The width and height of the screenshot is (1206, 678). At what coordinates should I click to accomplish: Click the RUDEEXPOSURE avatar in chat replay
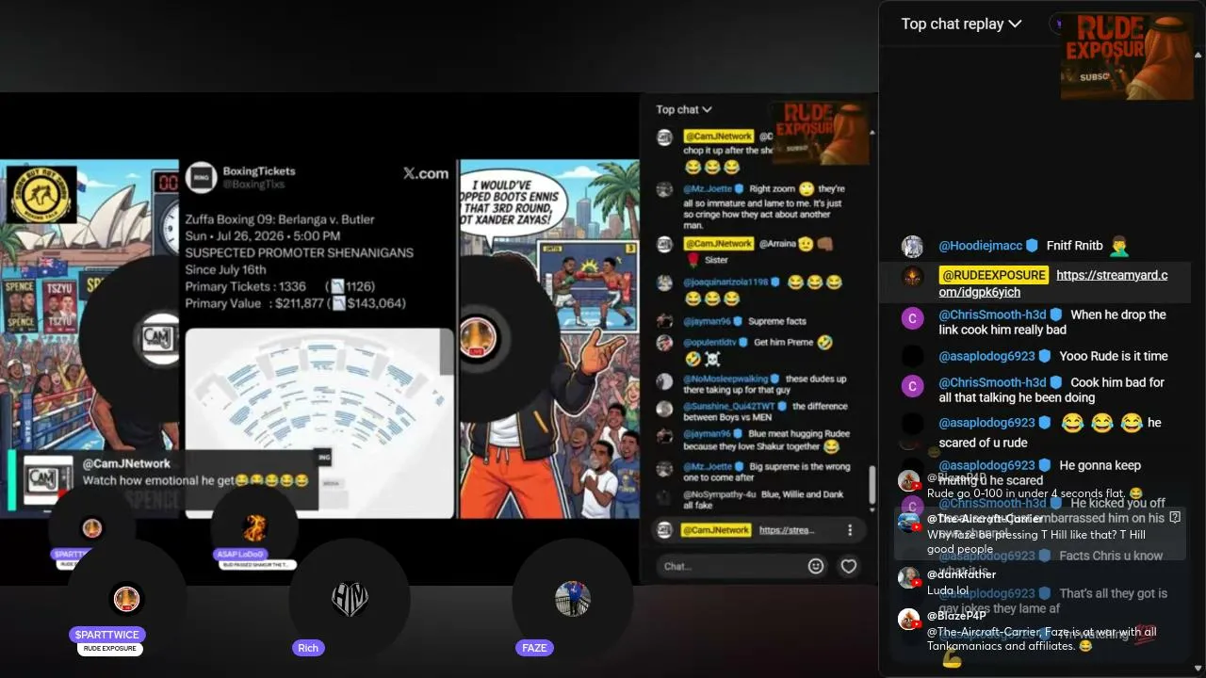coord(912,276)
